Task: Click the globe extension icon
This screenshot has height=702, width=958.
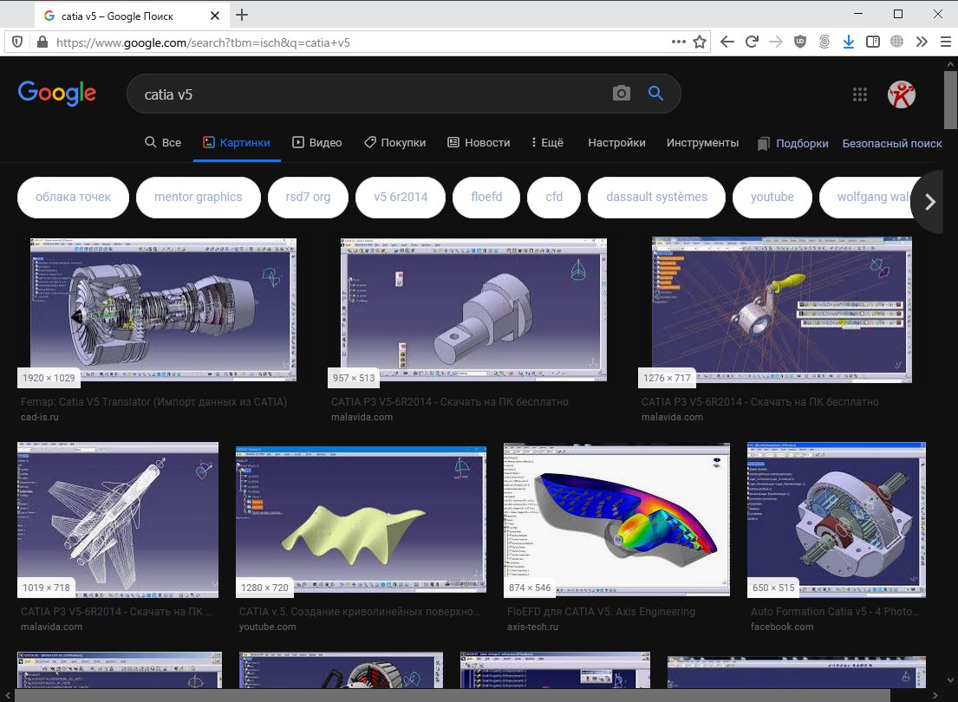Action: pos(897,42)
